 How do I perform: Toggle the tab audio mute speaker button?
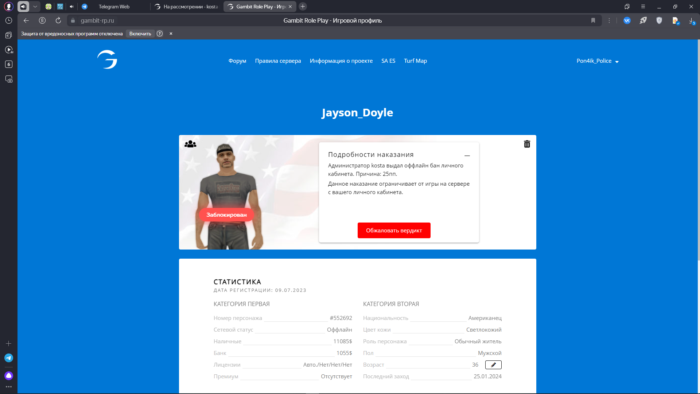point(23,7)
